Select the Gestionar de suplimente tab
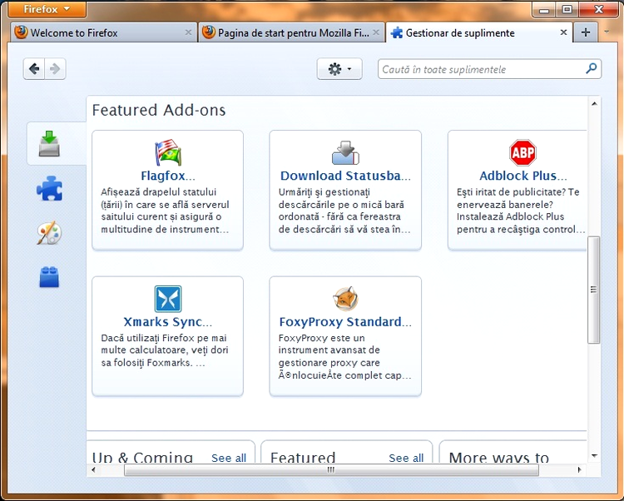This screenshot has height=501, width=624. (479, 32)
